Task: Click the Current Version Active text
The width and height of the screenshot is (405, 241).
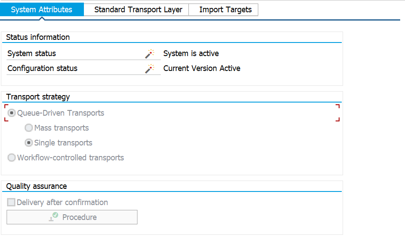Action: pos(202,68)
